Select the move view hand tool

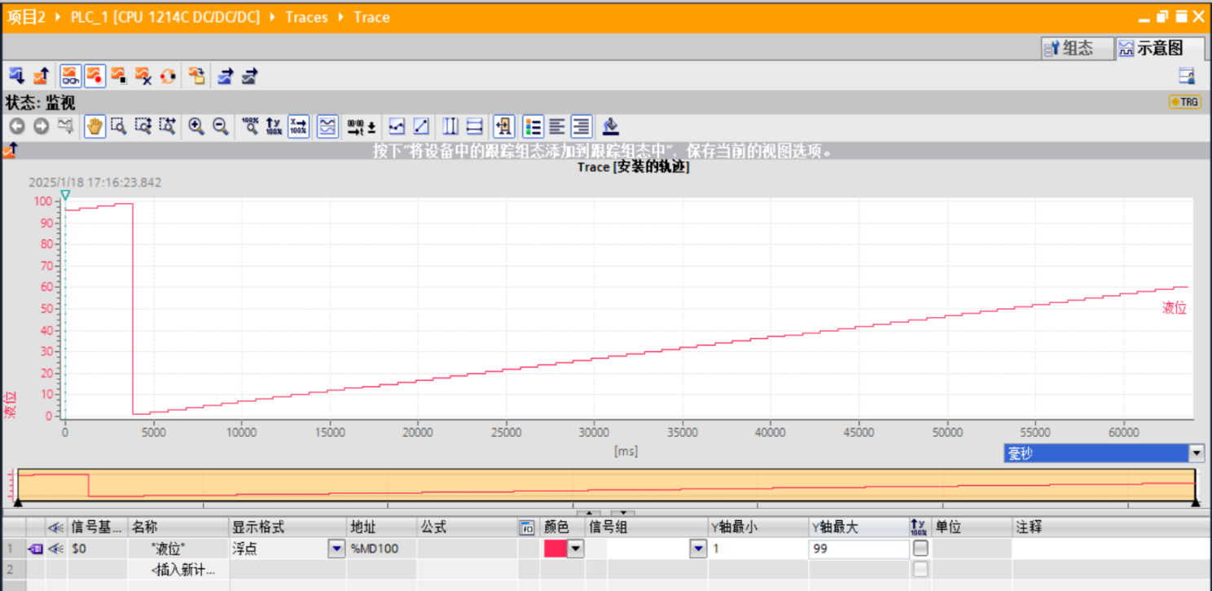[x=94, y=126]
